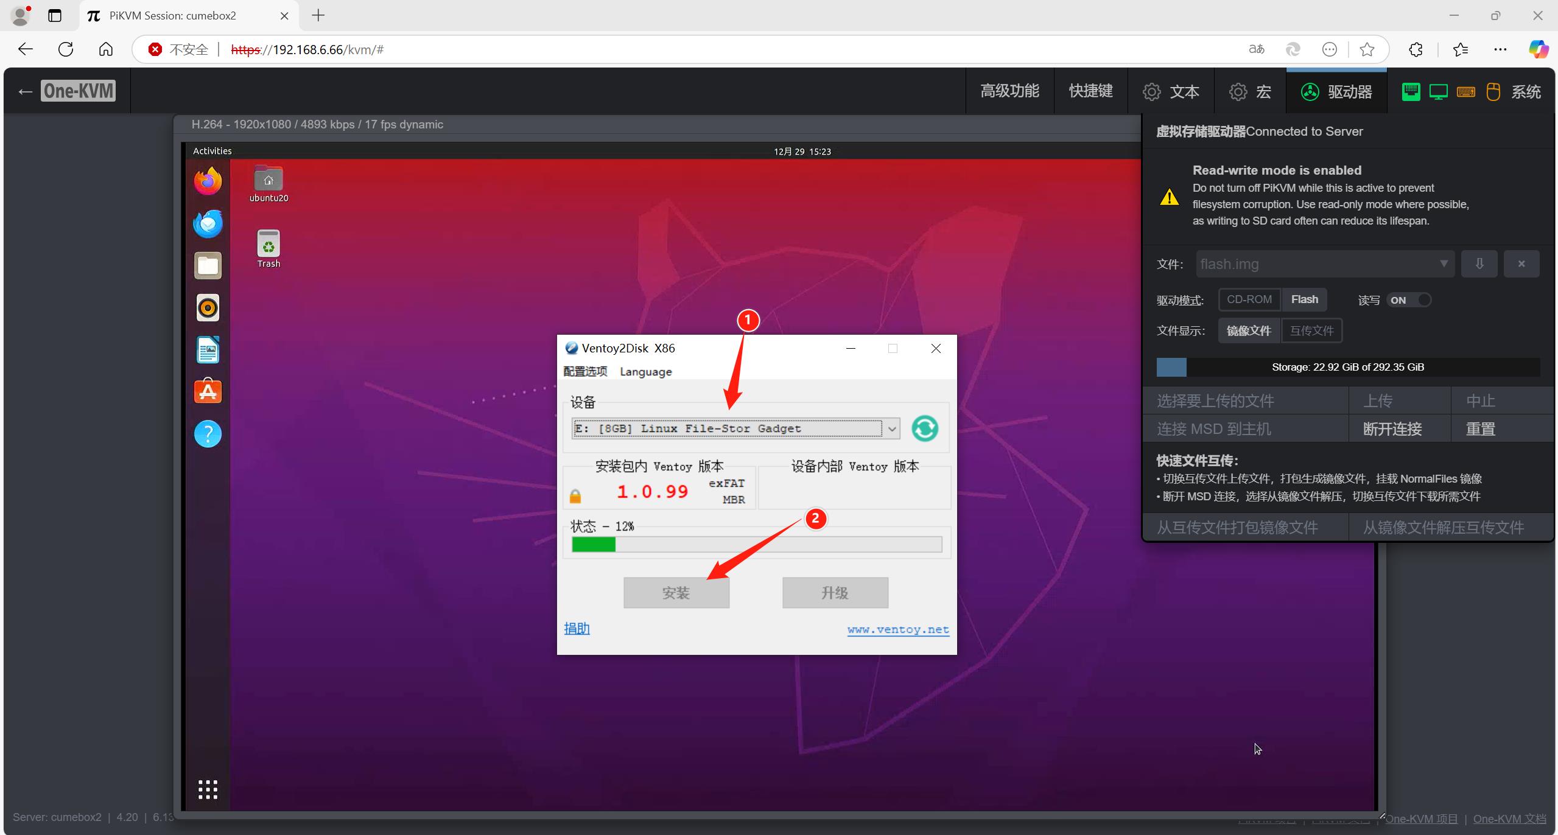Image resolution: width=1558 pixels, height=835 pixels.
Task: Click the download image arrow button
Action: 1479,264
